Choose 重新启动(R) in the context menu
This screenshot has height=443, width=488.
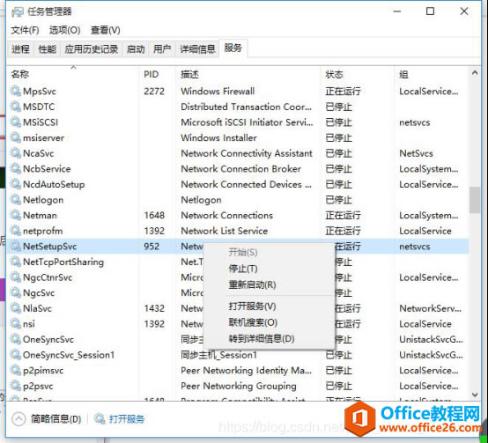(x=252, y=284)
